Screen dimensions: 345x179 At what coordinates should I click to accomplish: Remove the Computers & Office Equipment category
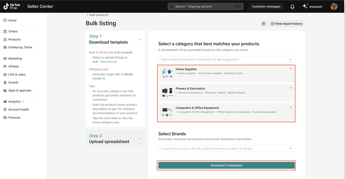click(x=291, y=107)
